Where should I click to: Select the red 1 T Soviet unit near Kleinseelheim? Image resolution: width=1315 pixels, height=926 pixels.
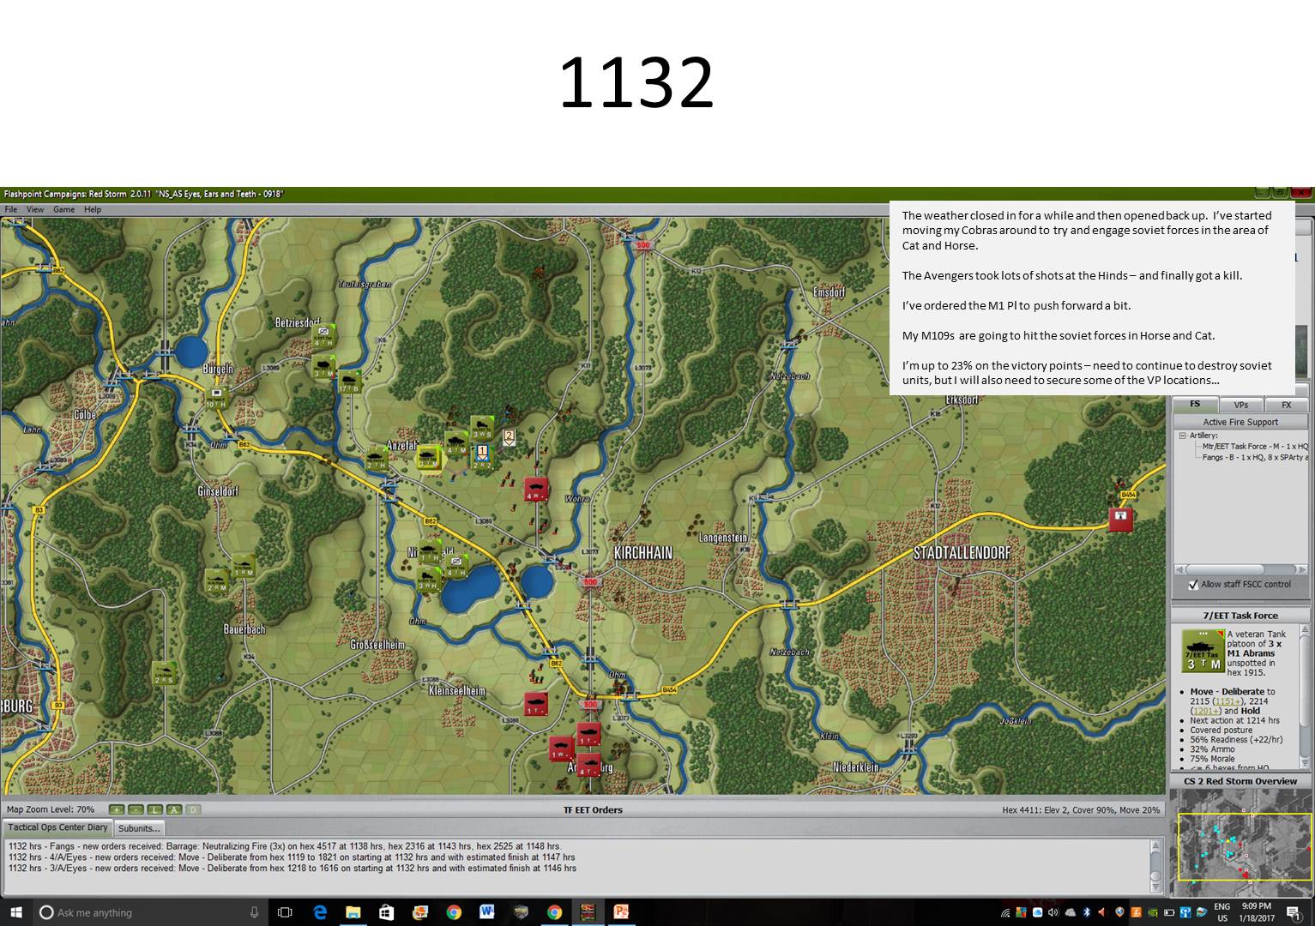point(536,704)
